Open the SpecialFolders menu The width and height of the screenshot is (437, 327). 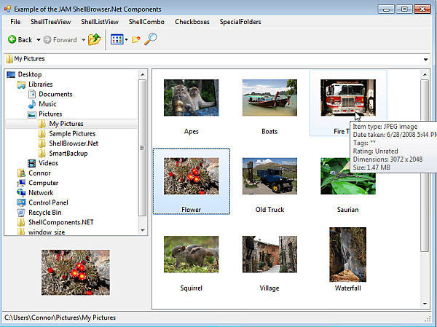[x=240, y=22]
